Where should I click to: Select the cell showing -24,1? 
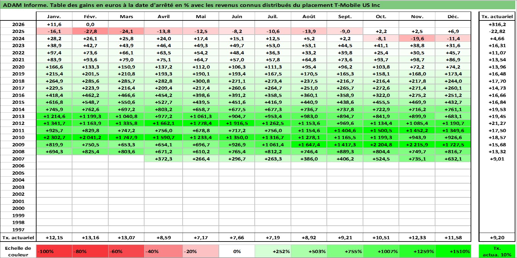click(126, 31)
